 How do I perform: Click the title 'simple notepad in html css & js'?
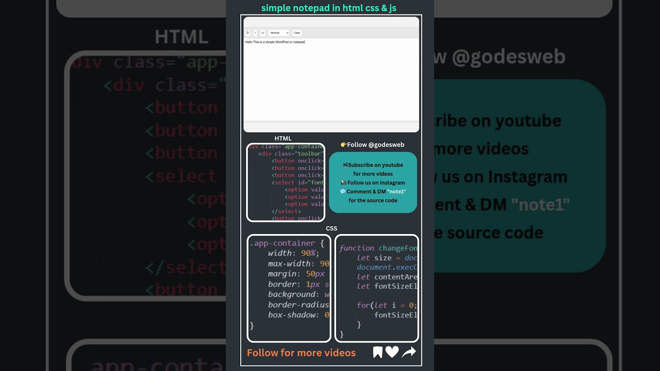tap(329, 8)
